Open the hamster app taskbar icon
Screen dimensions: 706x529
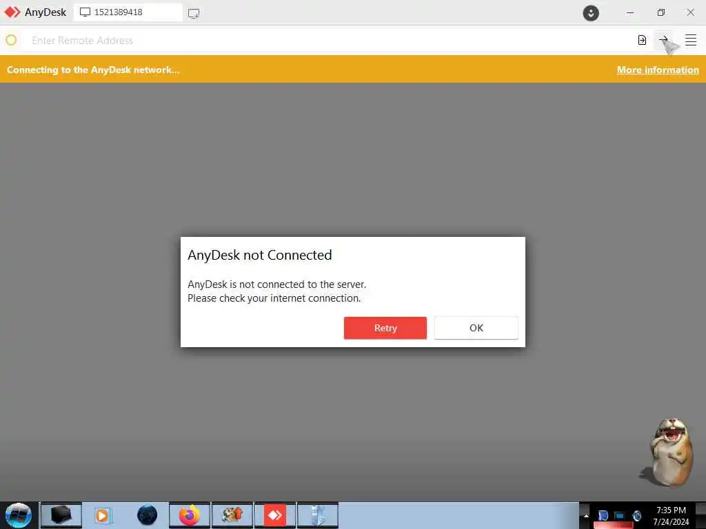point(232,515)
